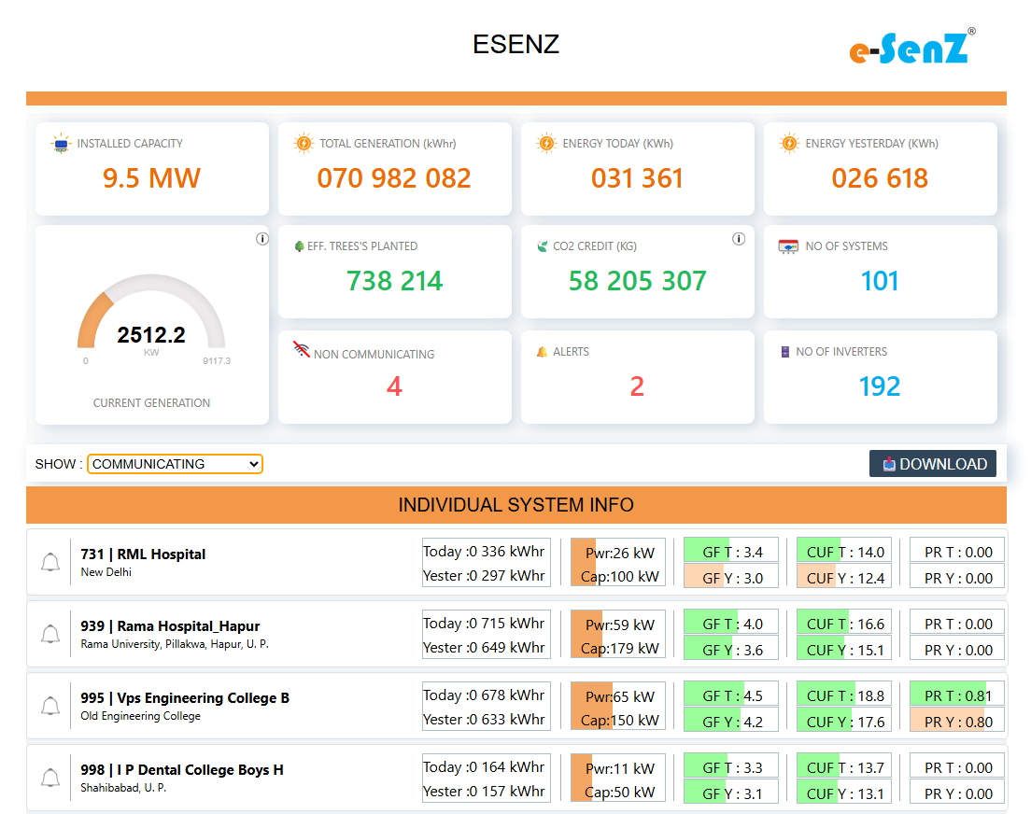Click the Current Generation gauge showing 2512.2
This screenshot has width=1031, height=814.
[151, 319]
